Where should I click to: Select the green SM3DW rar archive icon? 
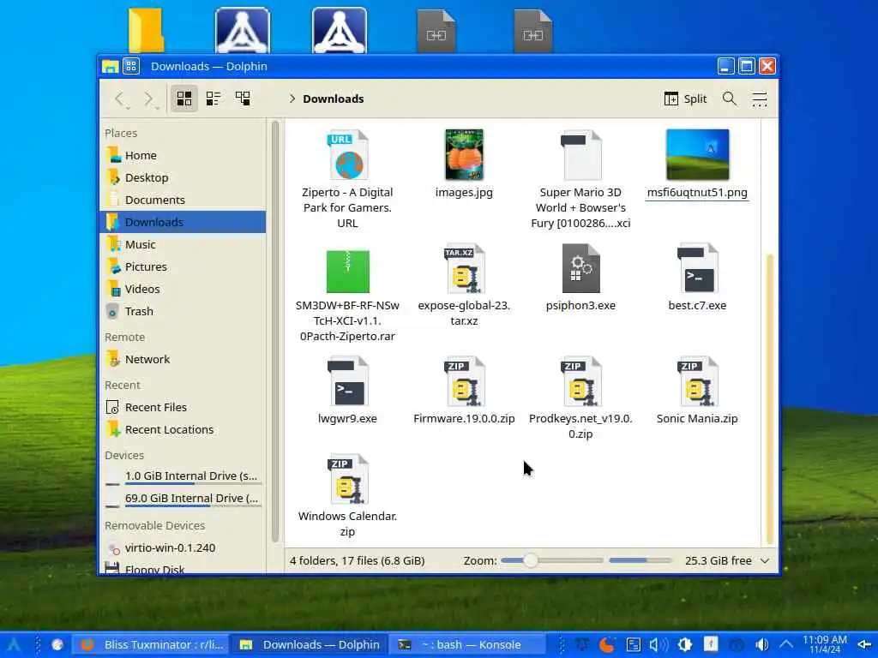point(348,272)
